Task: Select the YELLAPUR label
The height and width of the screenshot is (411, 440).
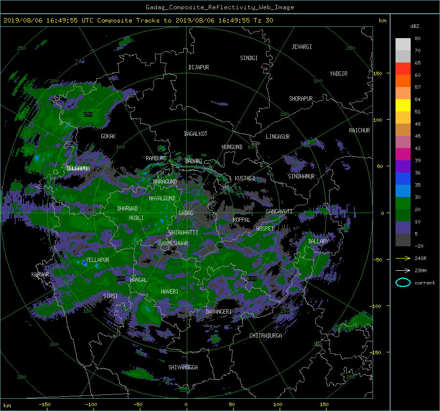Action: pos(97,260)
